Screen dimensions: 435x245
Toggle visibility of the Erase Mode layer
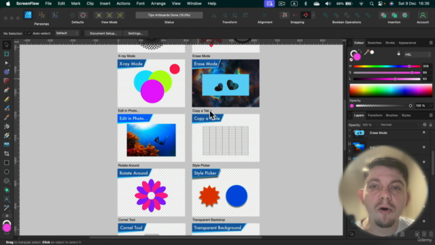[423, 133]
